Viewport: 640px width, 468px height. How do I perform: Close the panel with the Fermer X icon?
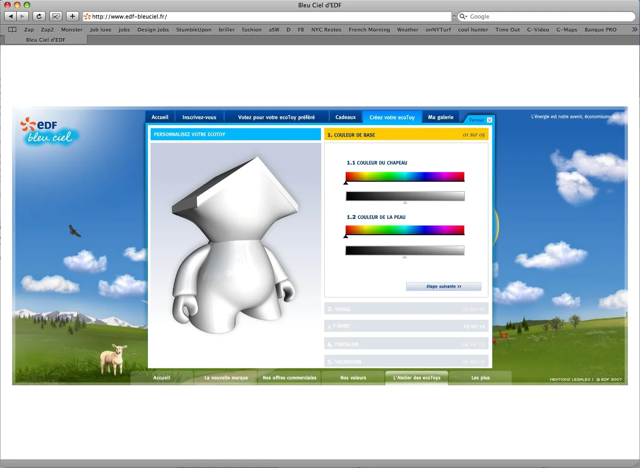[x=489, y=120]
